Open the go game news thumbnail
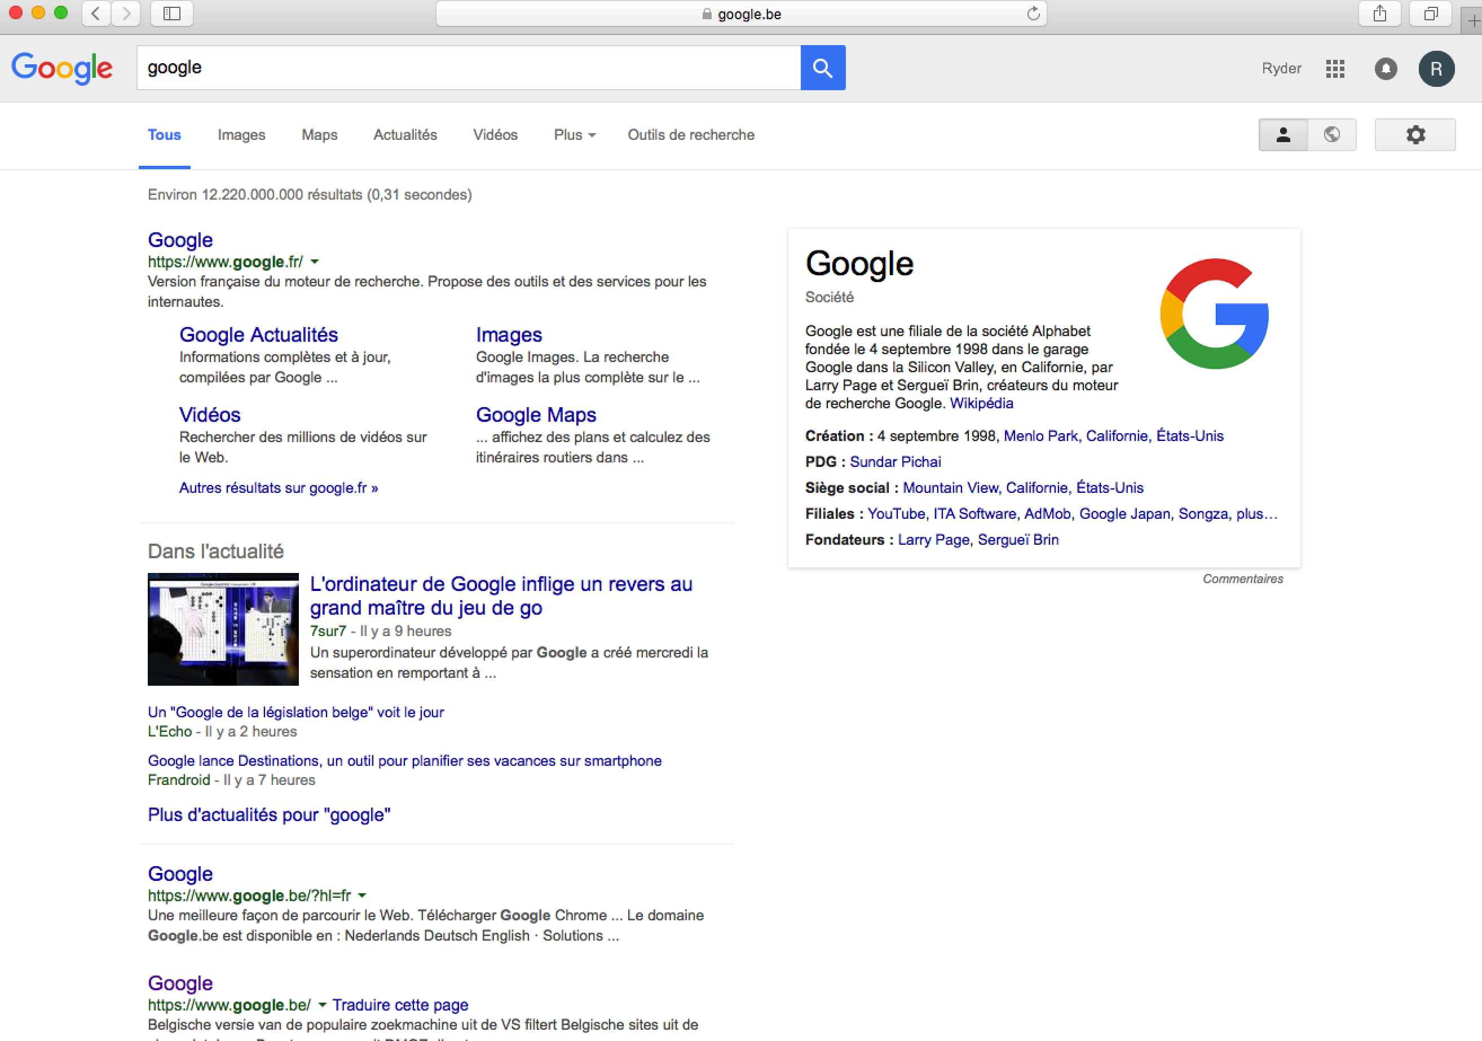The width and height of the screenshot is (1482, 1041). click(x=223, y=629)
